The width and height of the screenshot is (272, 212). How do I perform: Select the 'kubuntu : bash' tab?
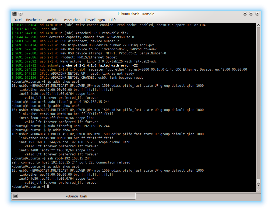[73, 196]
